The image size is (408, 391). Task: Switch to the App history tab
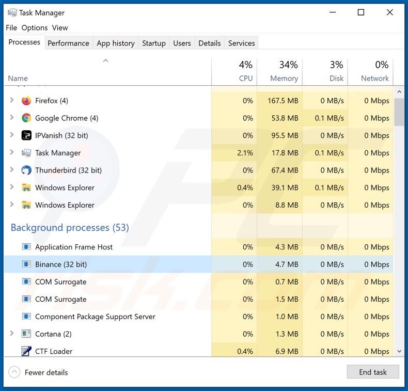(116, 43)
